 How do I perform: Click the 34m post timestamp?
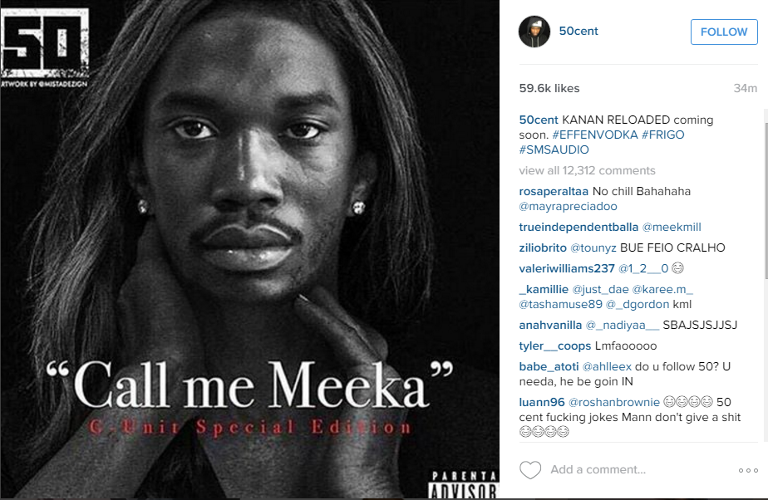point(745,88)
